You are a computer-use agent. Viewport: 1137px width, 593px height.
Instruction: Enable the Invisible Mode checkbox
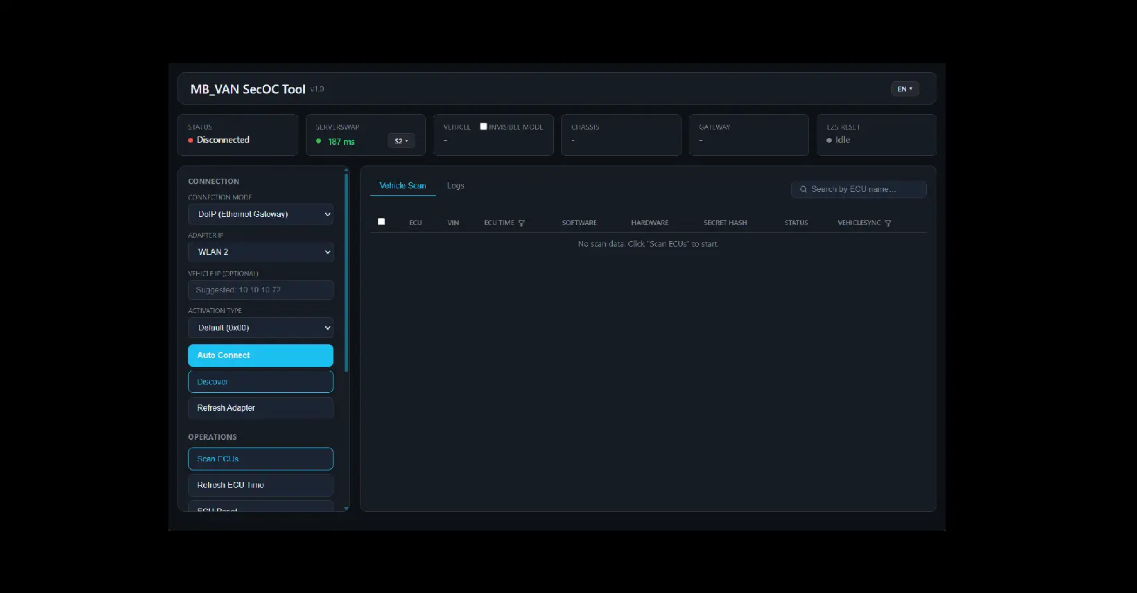point(483,127)
